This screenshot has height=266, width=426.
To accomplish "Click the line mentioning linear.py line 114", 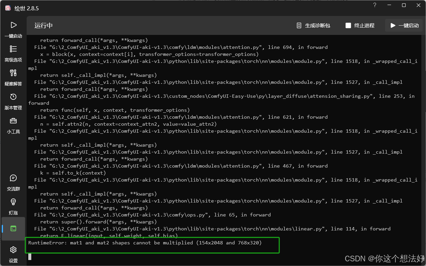I will pos(212,229).
